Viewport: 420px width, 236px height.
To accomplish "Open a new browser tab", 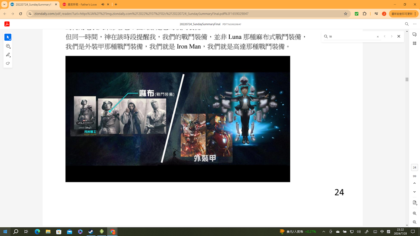I will [x=116, y=4].
